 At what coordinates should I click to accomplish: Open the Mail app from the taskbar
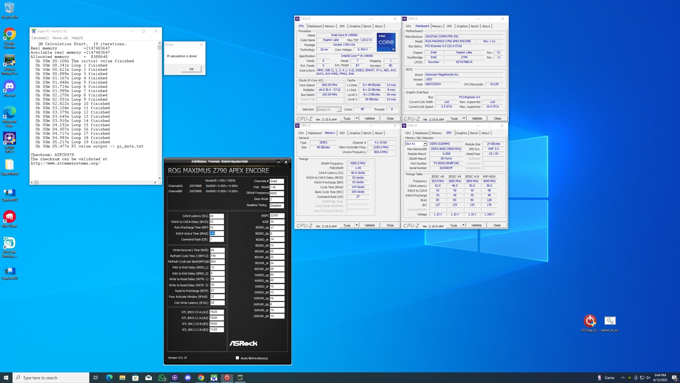pos(149,378)
